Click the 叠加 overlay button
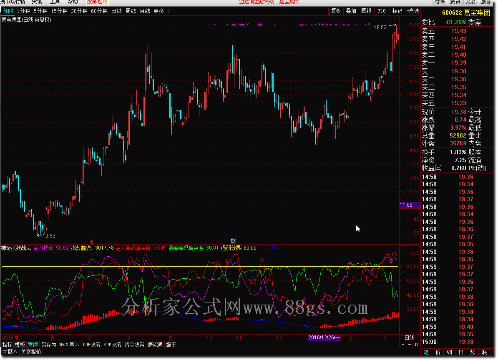The image size is (498, 360). tap(351, 11)
